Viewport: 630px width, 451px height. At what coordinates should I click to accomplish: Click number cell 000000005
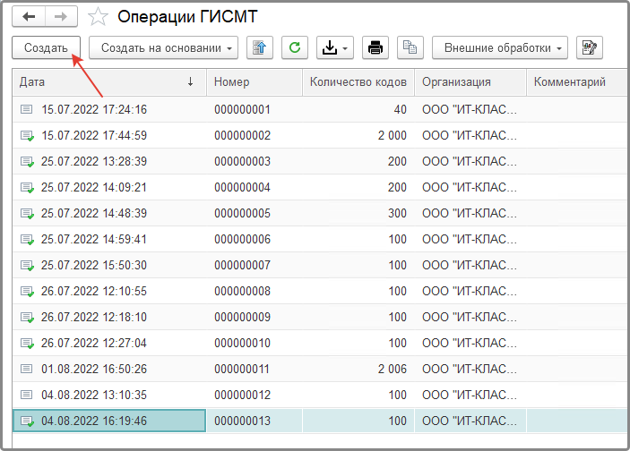coord(255,214)
